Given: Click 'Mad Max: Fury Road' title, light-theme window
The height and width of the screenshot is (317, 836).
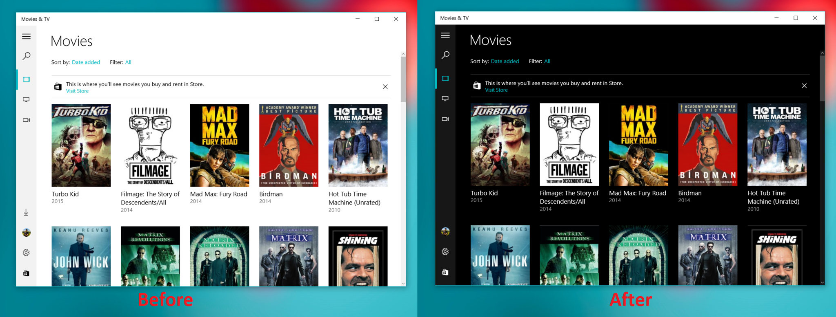Looking at the screenshot, I should click(x=219, y=194).
